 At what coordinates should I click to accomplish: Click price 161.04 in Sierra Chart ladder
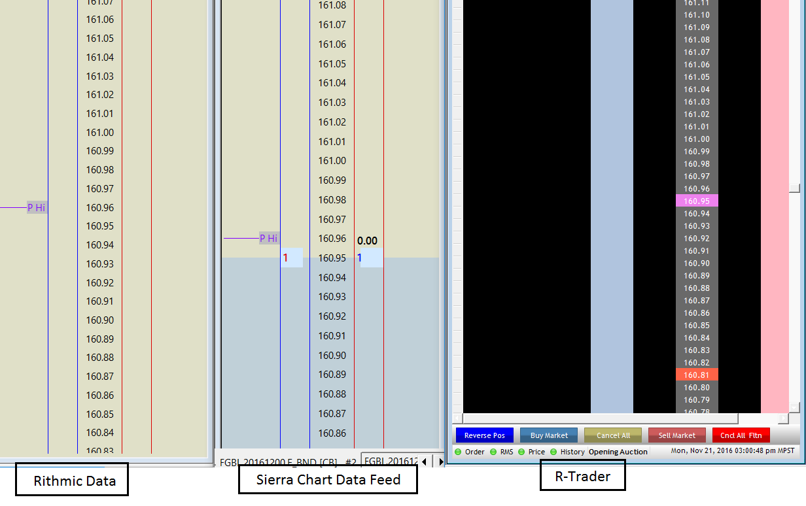[x=332, y=83]
